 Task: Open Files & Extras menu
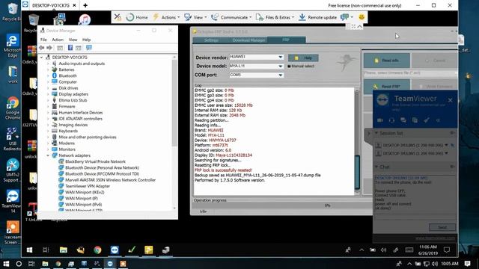coord(275,17)
